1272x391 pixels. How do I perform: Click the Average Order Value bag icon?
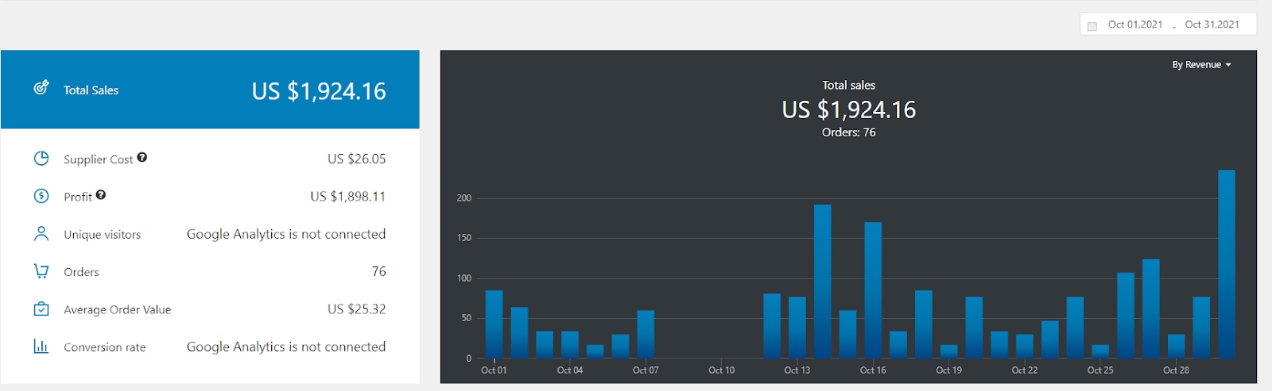click(41, 309)
